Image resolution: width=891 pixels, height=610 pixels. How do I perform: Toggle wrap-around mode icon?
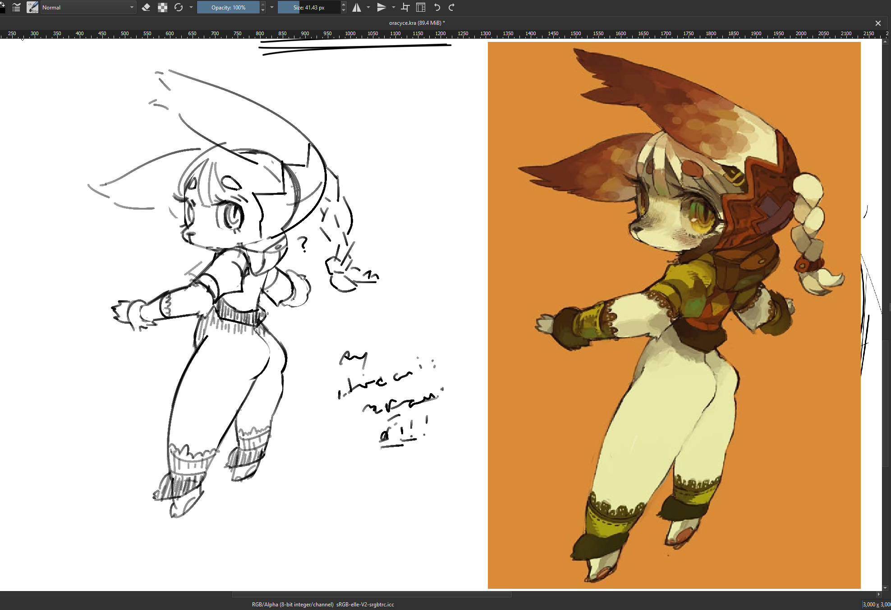click(x=421, y=7)
